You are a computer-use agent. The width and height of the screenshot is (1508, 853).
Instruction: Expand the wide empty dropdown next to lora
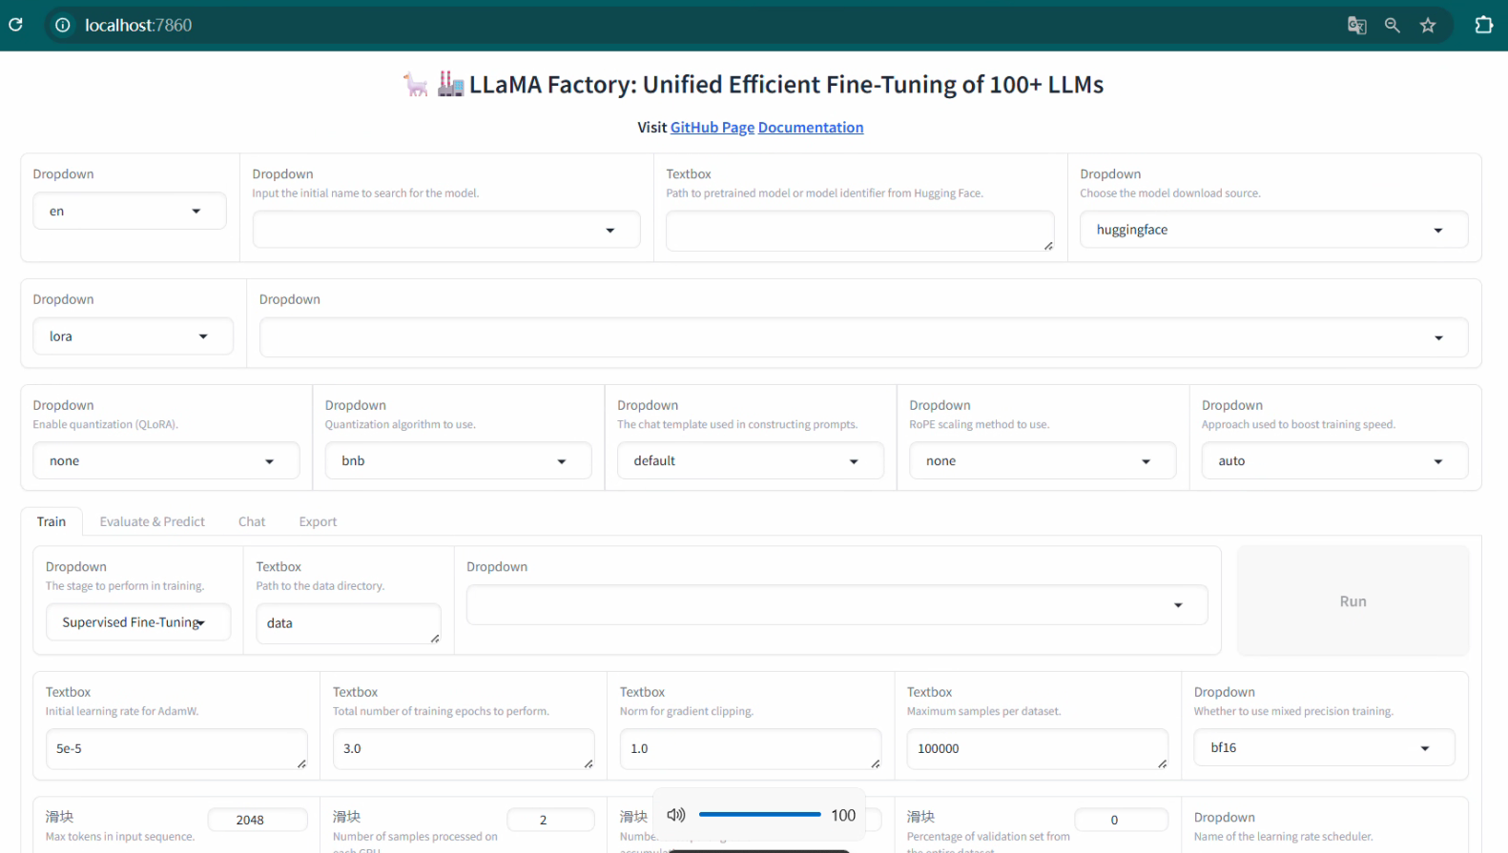(x=863, y=337)
